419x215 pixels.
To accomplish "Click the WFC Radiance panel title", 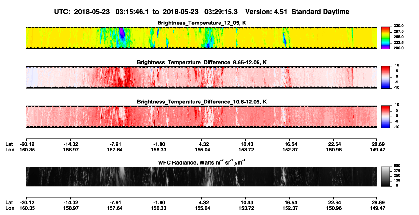I will 201,163.
